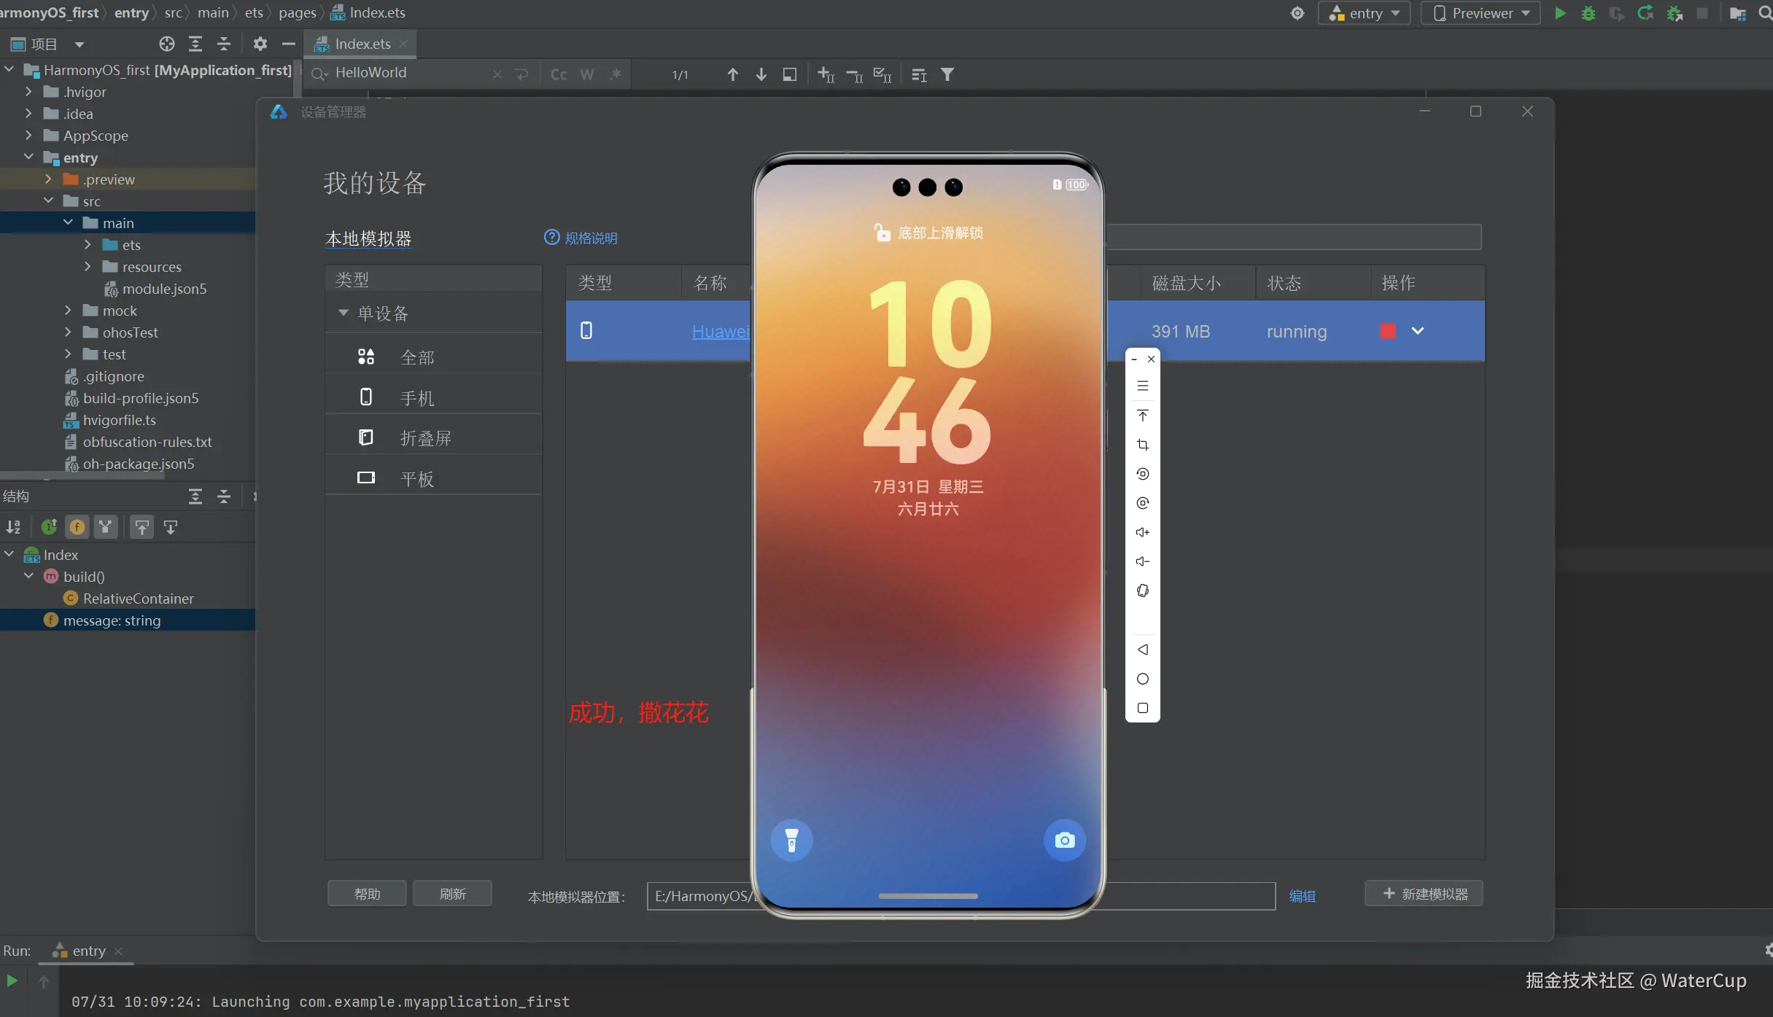The height and width of the screenshot is (1017, 1773).
Task: Stop the emulator with red square
Action: (1388, 331)
